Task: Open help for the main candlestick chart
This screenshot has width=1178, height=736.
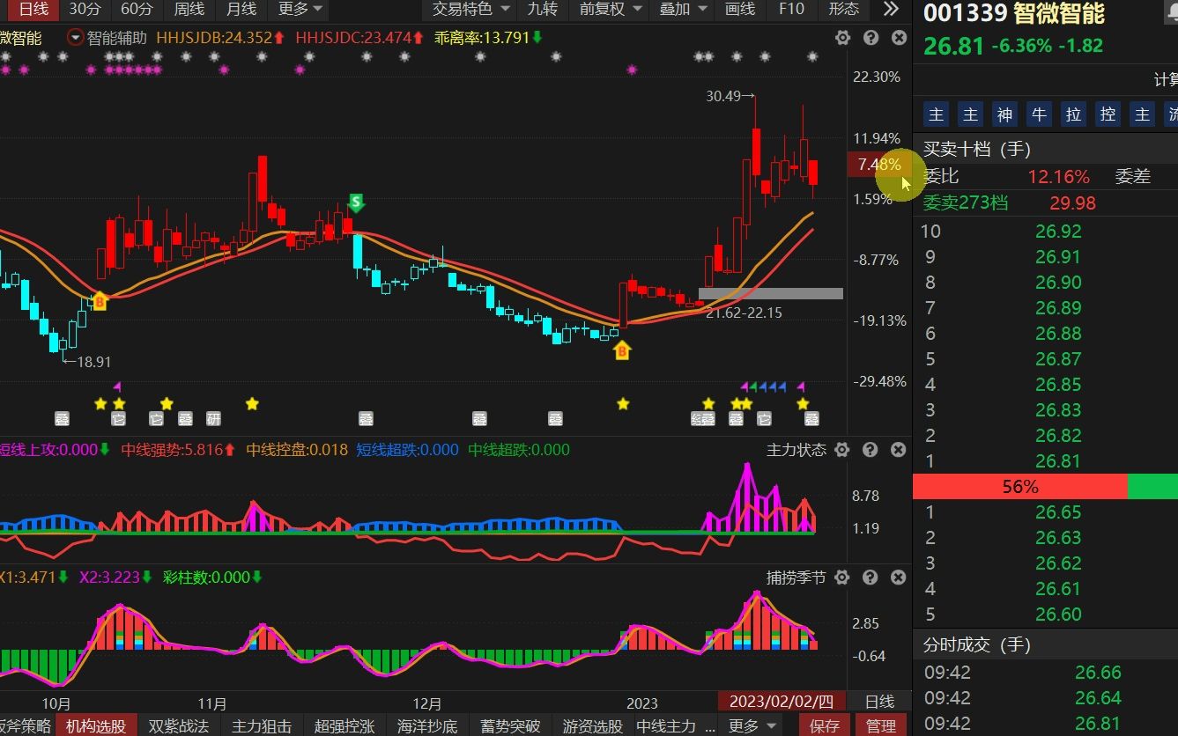Action: click(x=871, y=38)
